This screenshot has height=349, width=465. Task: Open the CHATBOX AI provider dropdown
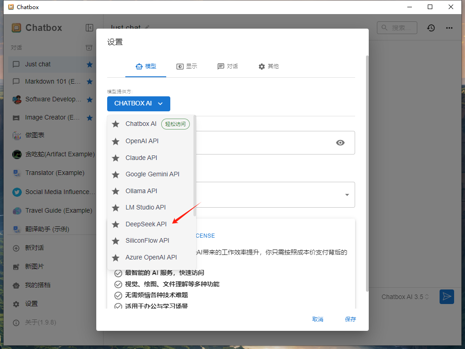(139, 104)
